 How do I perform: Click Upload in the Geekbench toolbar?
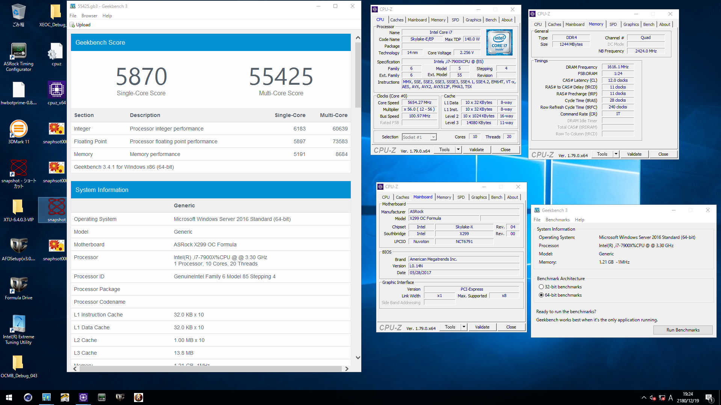pyautogui.click(x=80, y=25)
